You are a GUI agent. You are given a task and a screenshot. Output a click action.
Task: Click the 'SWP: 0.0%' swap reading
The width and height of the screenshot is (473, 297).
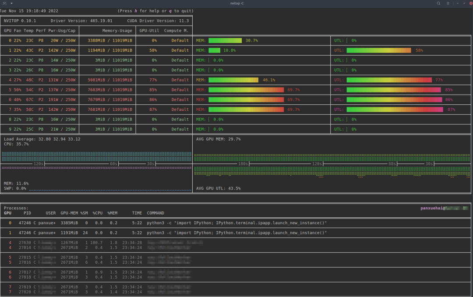coord(15,188)
